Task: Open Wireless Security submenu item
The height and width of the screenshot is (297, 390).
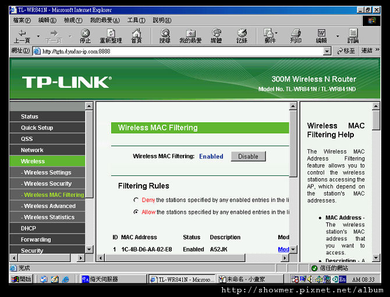Action: pos(48,183)
